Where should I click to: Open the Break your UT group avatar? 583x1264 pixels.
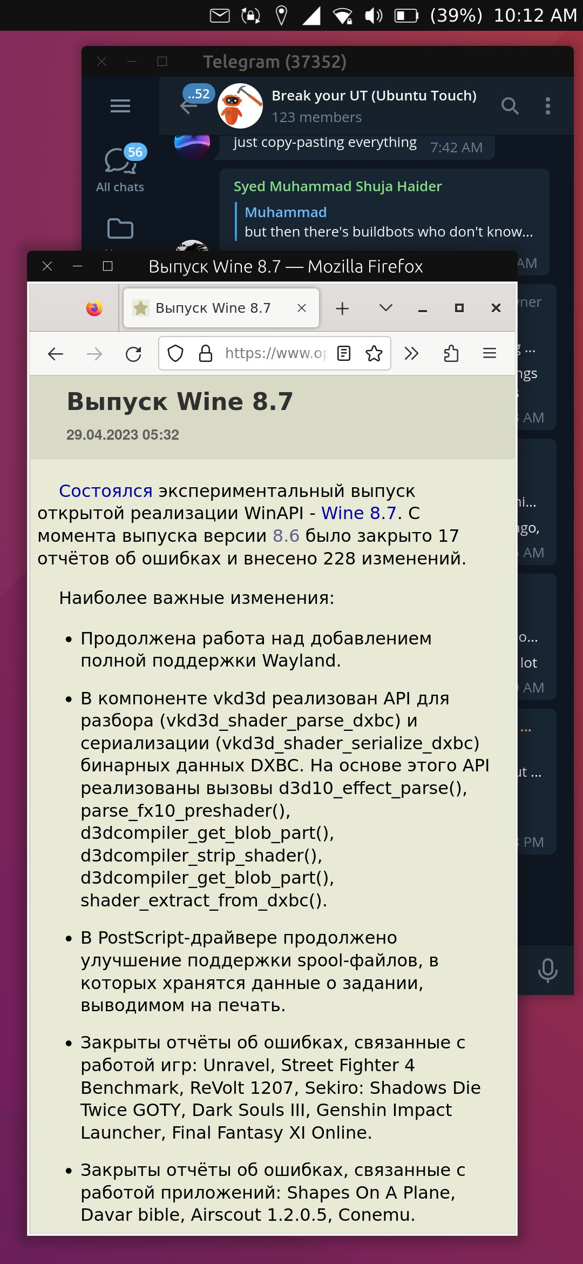[x=240, y=106]
